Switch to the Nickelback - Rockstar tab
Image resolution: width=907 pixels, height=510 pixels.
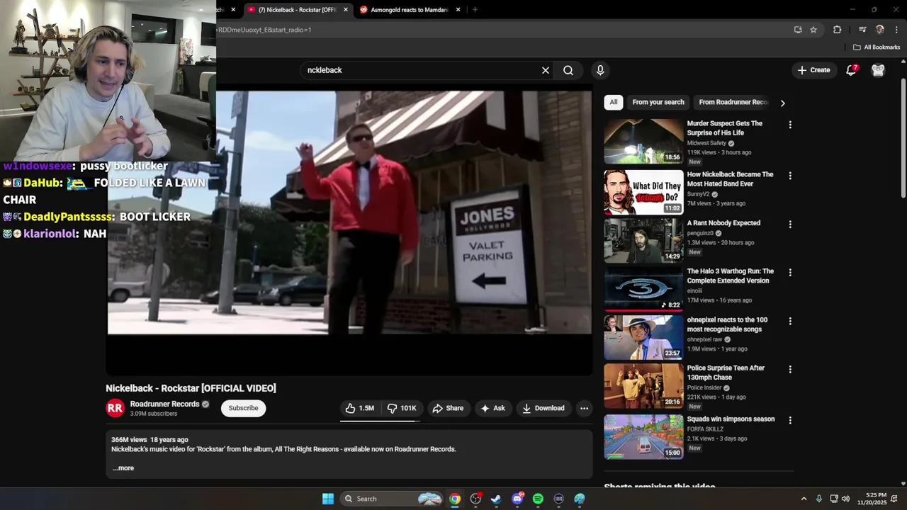point(296,10)
